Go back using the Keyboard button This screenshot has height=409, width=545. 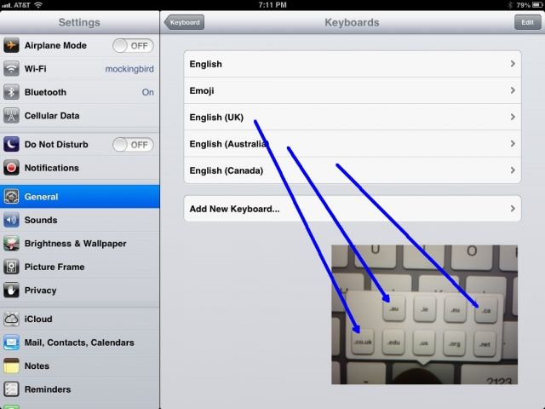(x=185, y=23)
